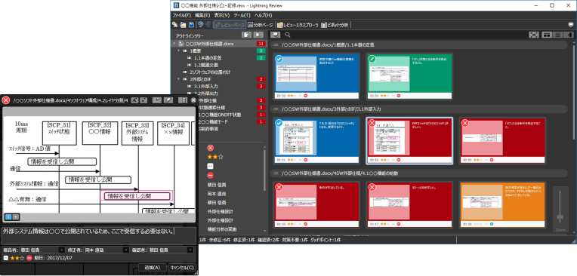The image size is (577, 276).
Task: Toggle red X status on ID:52 thumbnail
Action: (372, 123)
